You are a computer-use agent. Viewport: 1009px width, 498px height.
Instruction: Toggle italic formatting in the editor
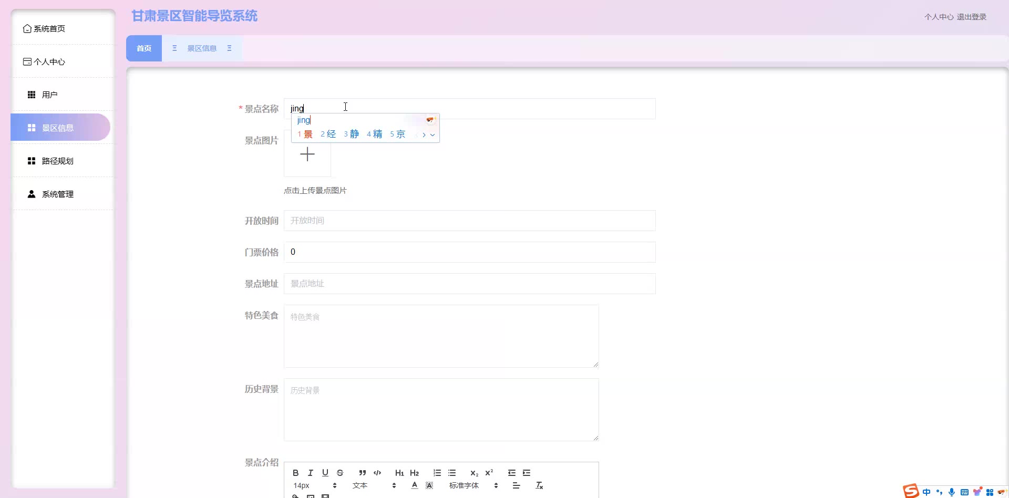tap(310, 473)
